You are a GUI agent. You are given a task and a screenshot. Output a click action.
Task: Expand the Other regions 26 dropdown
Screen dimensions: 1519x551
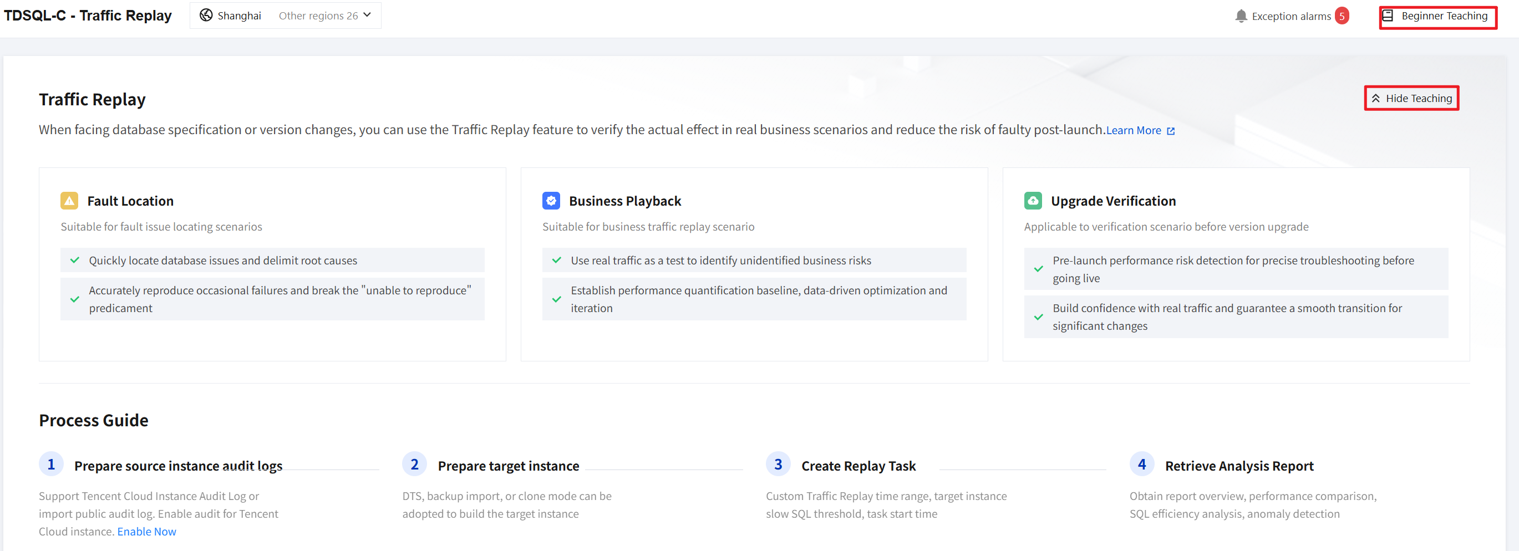pos(324,16)
